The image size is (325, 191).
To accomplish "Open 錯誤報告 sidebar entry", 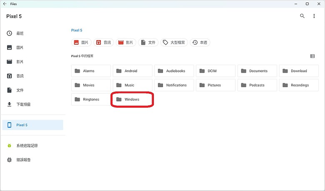I will click(33, 160).
